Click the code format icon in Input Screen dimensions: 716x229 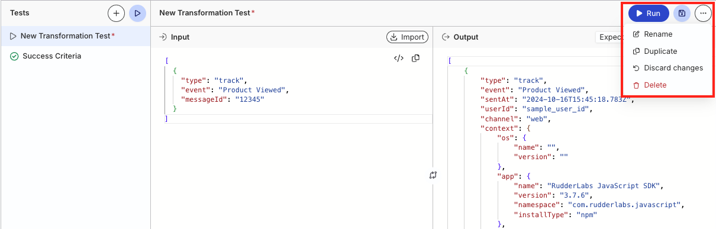pyautogui.click(x=399, y=58)
